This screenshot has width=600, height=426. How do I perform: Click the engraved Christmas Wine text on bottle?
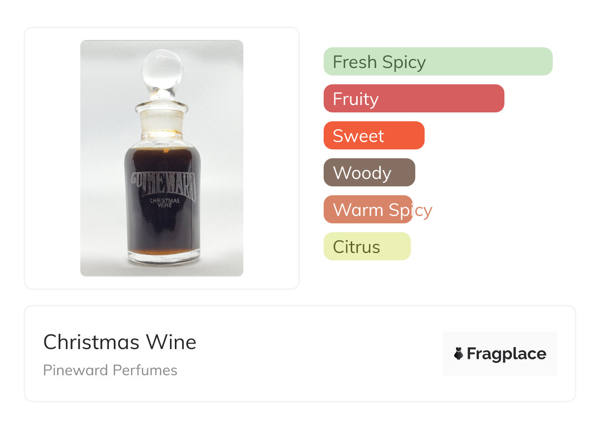pos(165,203)
